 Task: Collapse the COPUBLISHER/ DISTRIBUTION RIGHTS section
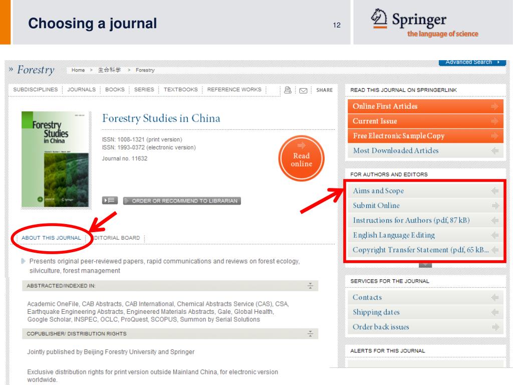310,333
